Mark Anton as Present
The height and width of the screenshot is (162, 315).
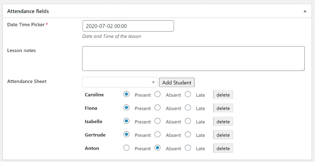[x=126, y=148]
